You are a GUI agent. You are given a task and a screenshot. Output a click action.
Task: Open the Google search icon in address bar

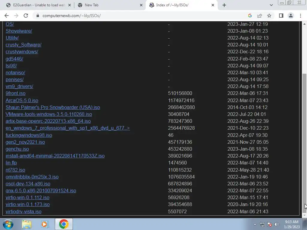click(250, 16)
